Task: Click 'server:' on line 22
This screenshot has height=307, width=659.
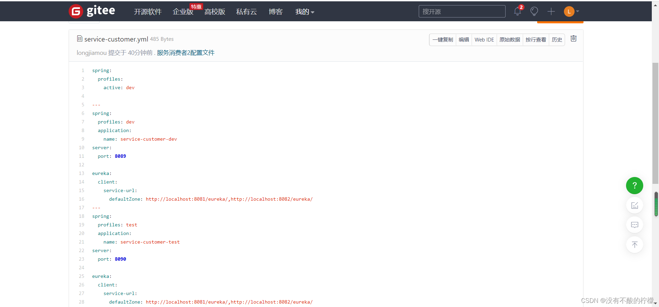Action: point(102,250)
